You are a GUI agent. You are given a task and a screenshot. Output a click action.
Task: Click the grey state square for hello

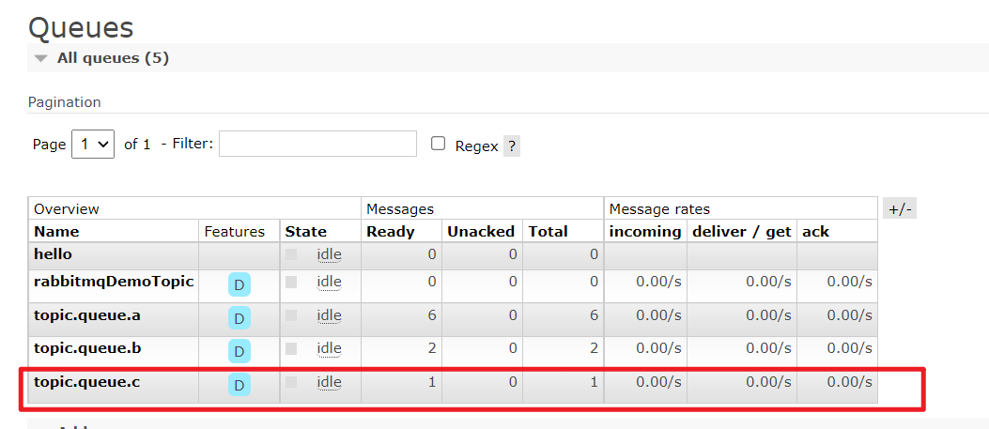pos(291,254)
